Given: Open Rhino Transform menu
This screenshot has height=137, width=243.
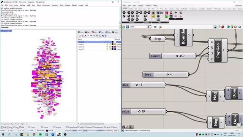Looking at the screenshot, I should (55, 5).
